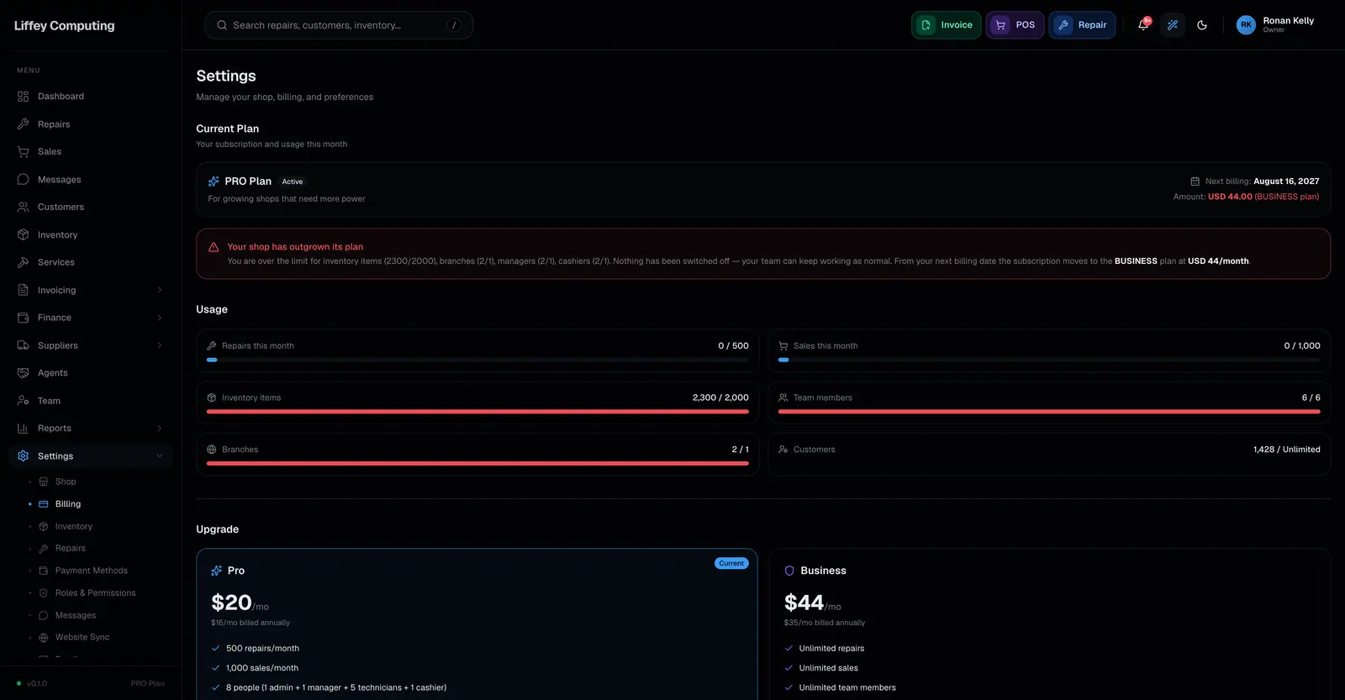Click the blue Repair button
The image size is (1345, 700).
pyautogui.click(x=1082, y=25)
